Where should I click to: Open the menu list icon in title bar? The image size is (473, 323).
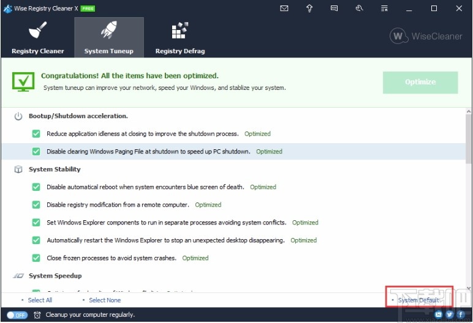pyautogui.click(x=384, y=9)
